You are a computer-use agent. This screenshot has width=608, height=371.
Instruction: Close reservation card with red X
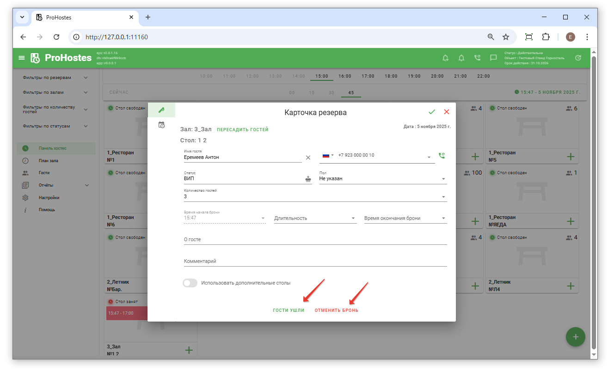coord(447,112)
